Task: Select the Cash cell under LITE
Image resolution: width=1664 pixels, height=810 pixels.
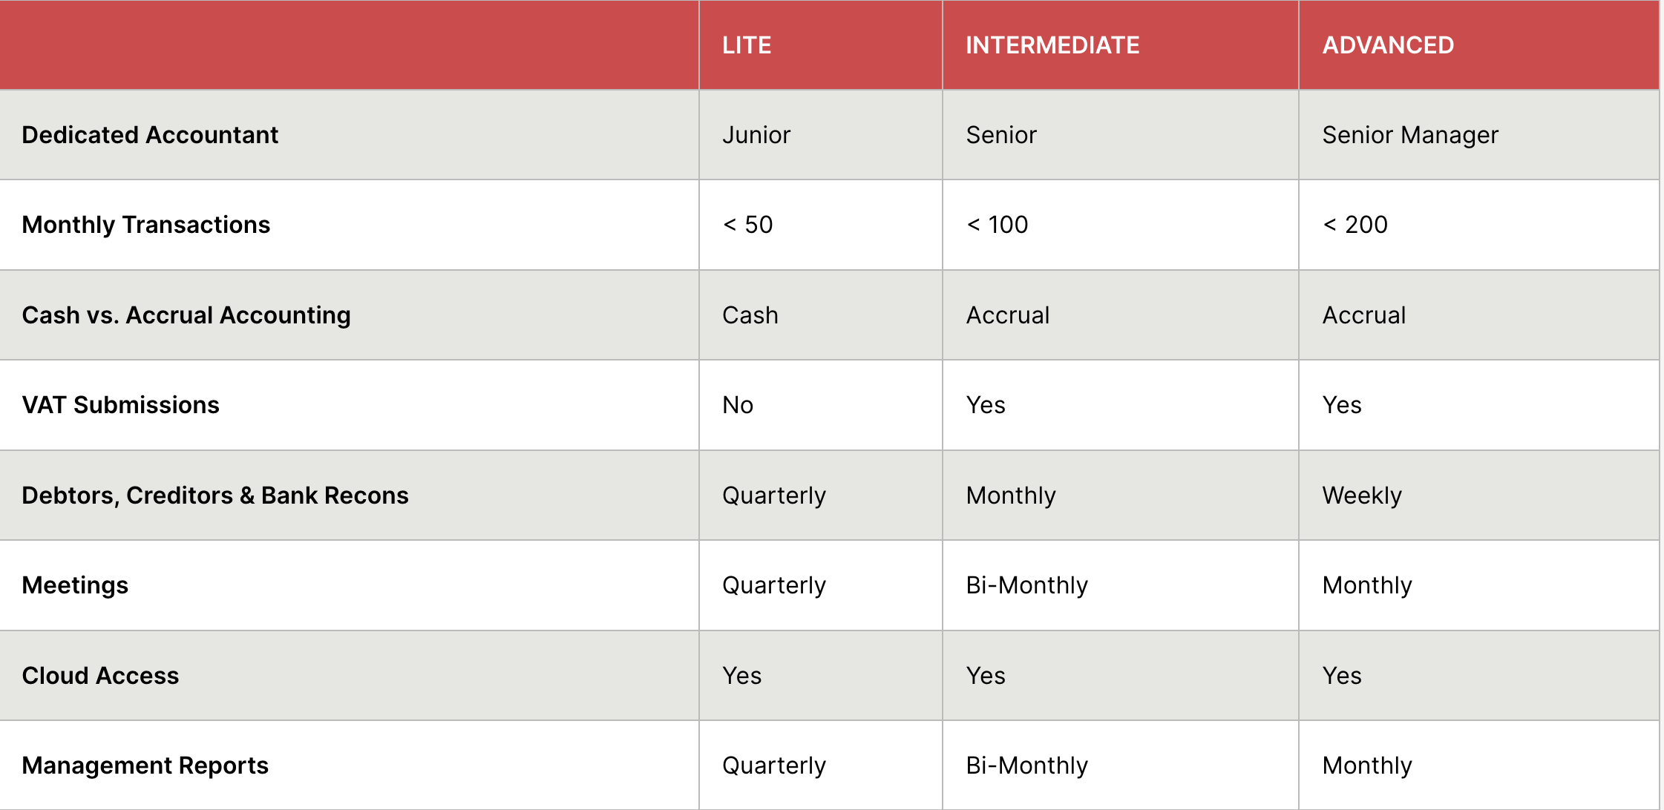Action: click(x=750, y=315)
